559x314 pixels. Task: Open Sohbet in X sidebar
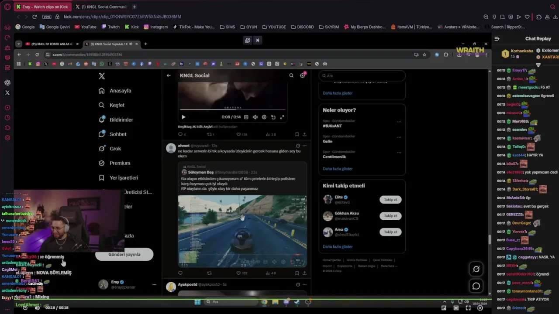112,134
